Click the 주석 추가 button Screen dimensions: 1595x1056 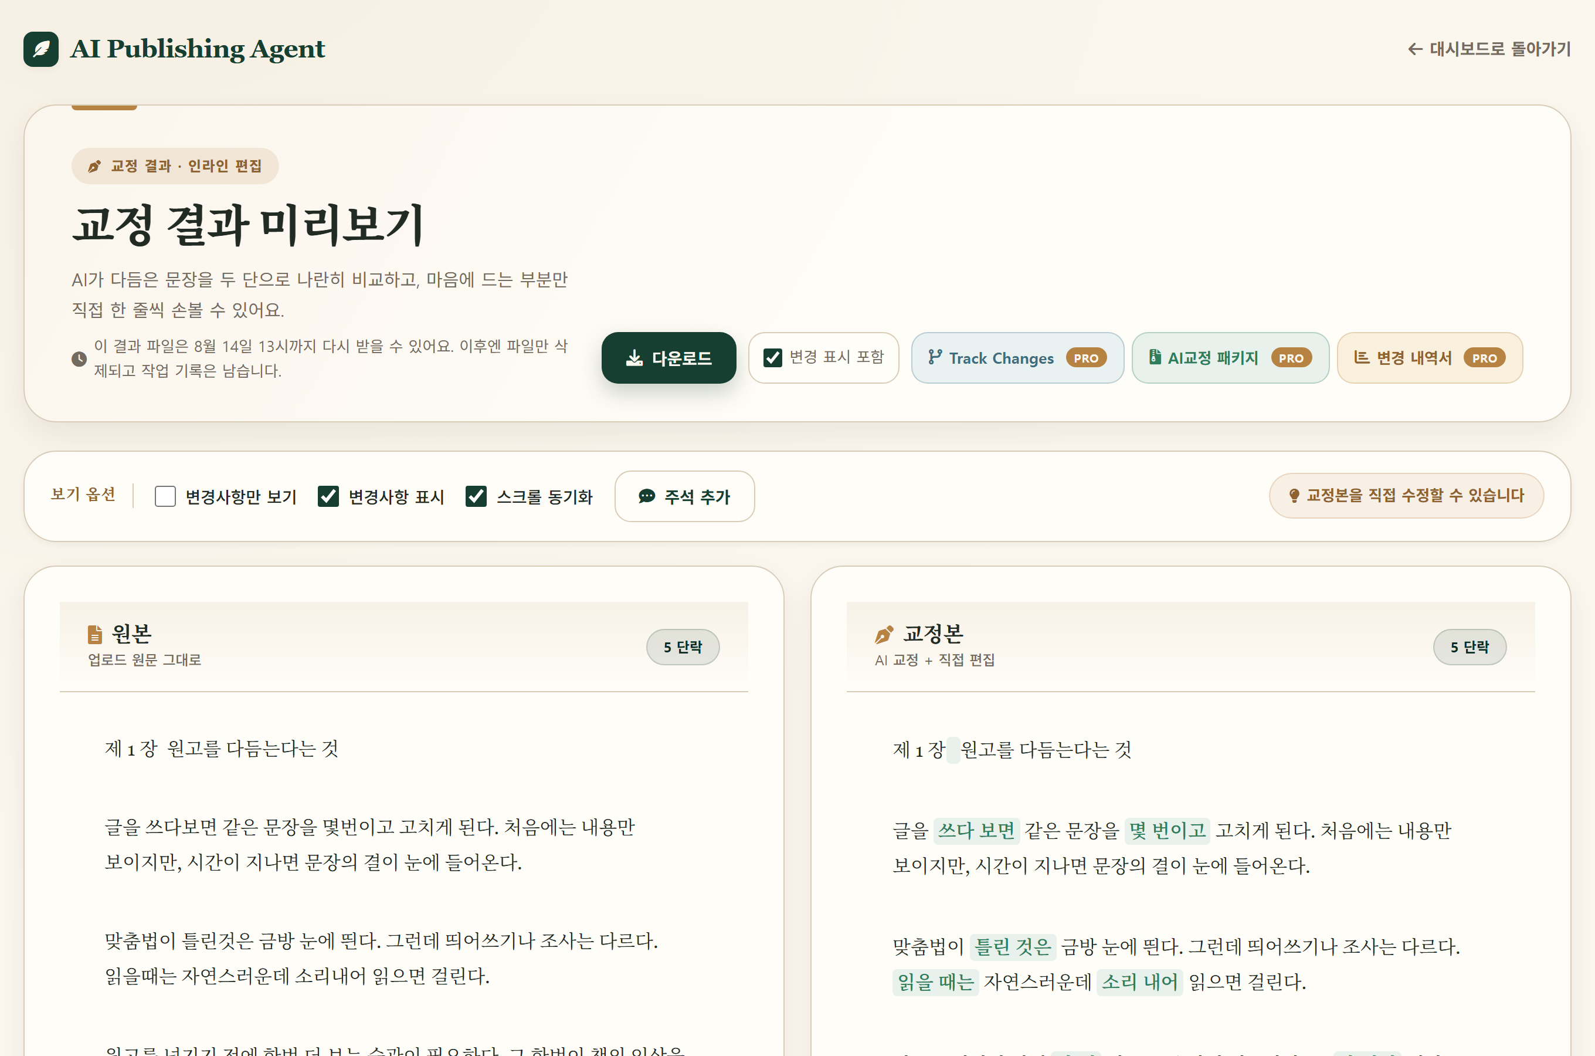pyautogui.click(x=684, y=496)
